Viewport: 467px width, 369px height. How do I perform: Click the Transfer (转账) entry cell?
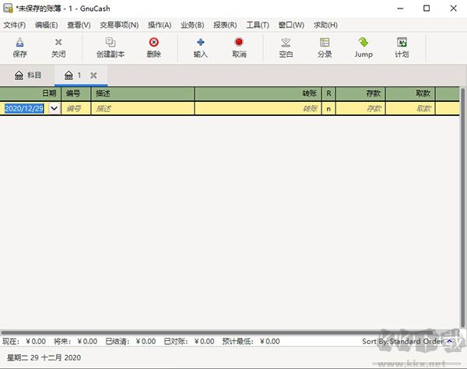[x=258, y=108]
